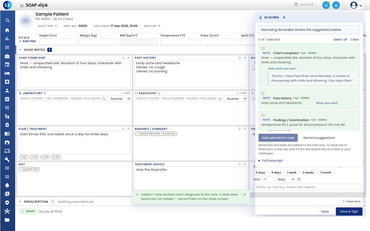Screen dimensions: 370x231
Task: Open the Laboratory priority Routine dropdown
Action: pyautogui.click(x=119, y=99)
